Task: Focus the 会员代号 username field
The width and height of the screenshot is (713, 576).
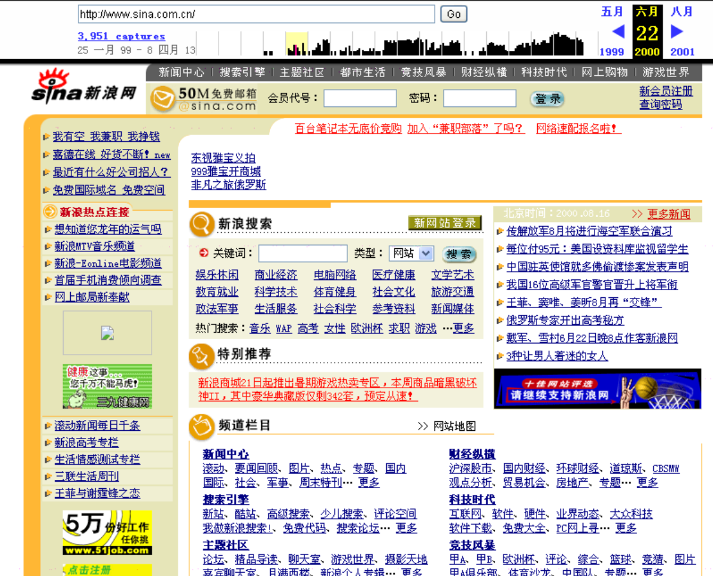Action: pyautogui.click(x=360, y=98)
